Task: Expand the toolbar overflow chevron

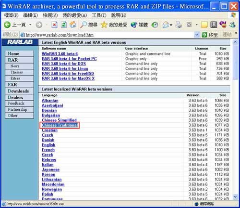Action: click(236, 33)
